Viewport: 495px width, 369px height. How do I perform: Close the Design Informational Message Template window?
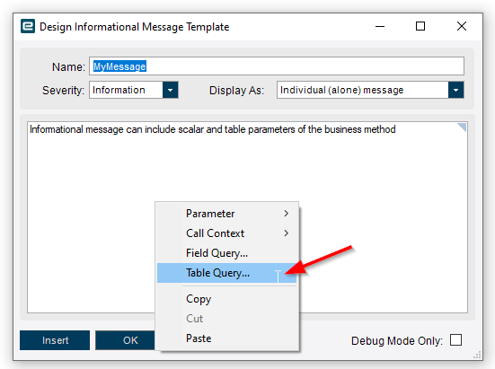[x=462, y=26]
